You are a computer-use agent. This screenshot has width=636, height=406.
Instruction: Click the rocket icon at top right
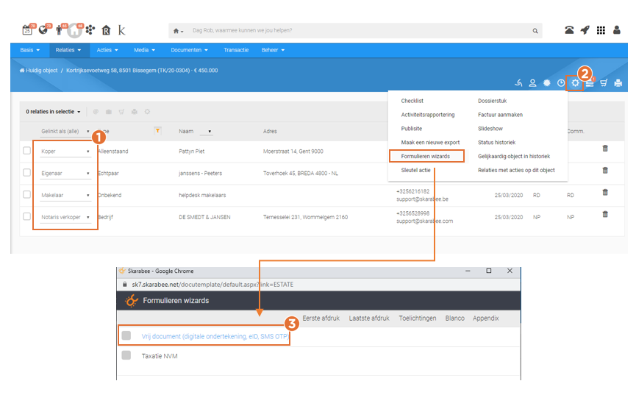tap(585, 30)
